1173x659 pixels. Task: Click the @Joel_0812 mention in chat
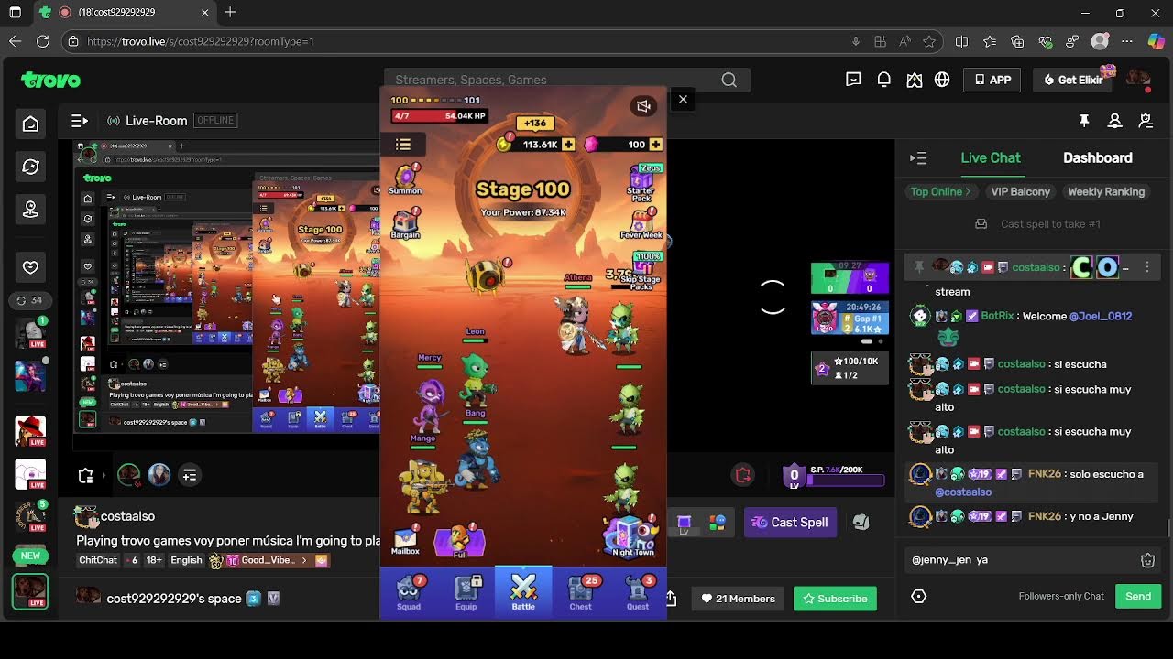click(1101, 316)
